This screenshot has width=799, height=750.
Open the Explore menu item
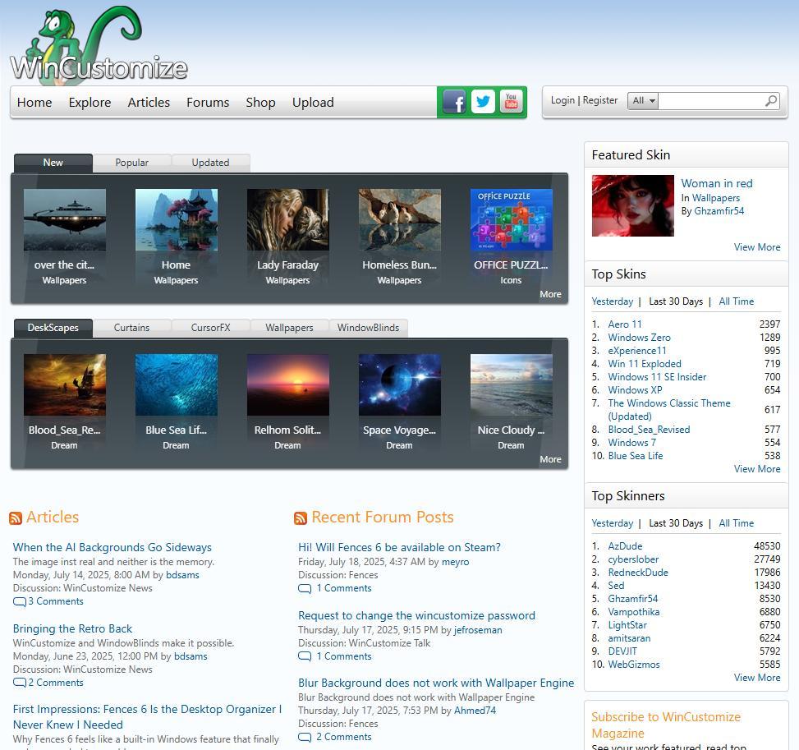pyautogui.click(x=90, y=103)
